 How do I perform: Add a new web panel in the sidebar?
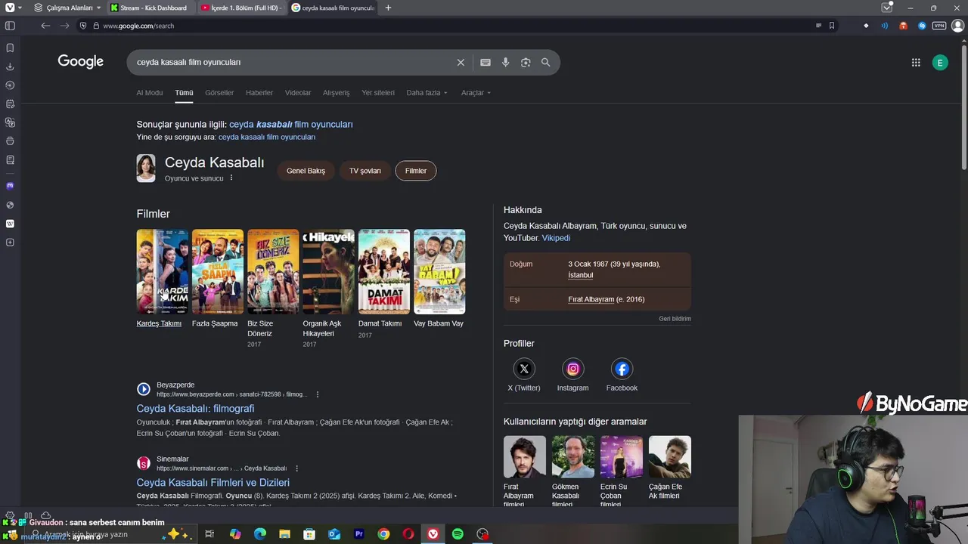[10, 243]
